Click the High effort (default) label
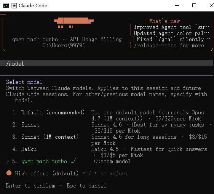 pyautogui.click(x=47, y=173)
